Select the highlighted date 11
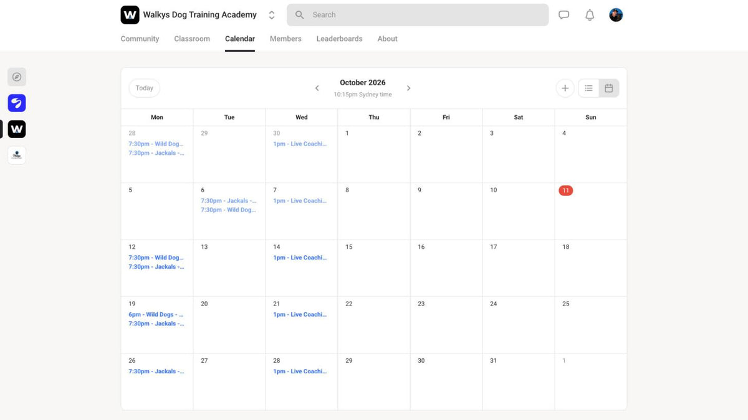The image size is (748, 420). coord(565,190)
